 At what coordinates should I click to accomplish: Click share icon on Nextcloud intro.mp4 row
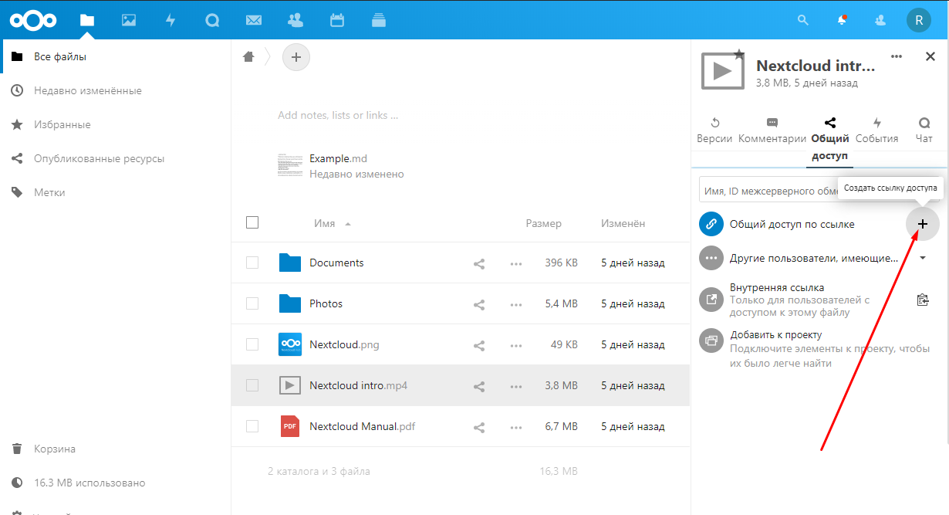point(479,386)
